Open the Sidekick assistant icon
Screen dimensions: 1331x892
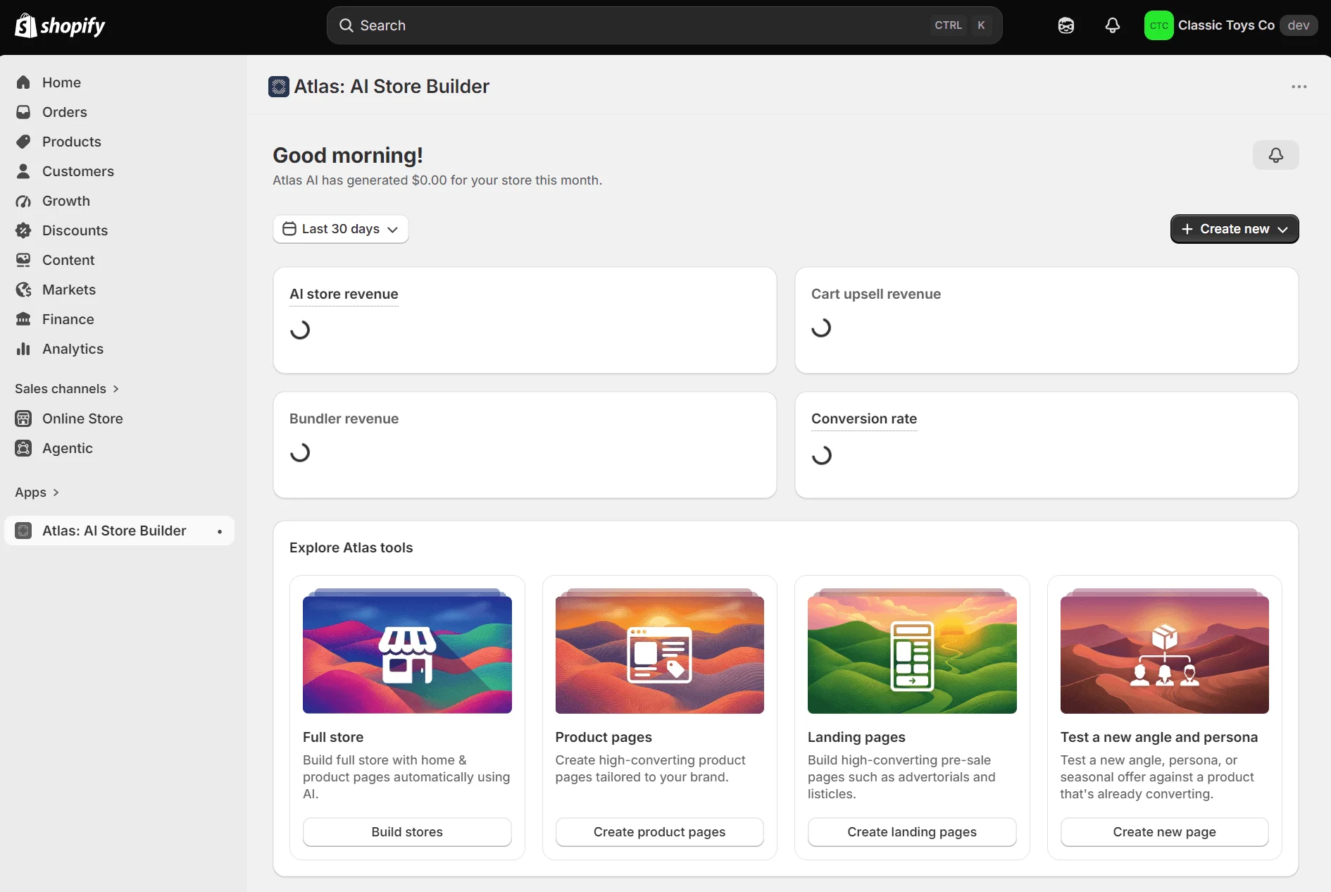point(1066,25)
